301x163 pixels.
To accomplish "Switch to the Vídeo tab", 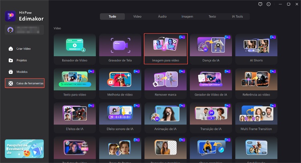I will (137, 16).
